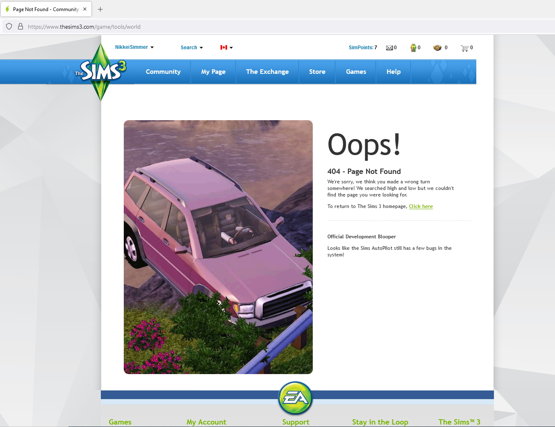
Task: Open the shopping cart icon
Action: click(x=464, y=48)
